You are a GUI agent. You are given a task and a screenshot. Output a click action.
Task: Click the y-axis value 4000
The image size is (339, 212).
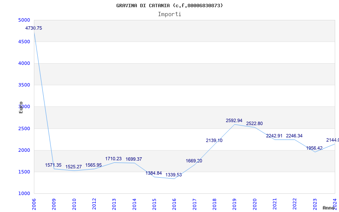coord(24,63)
